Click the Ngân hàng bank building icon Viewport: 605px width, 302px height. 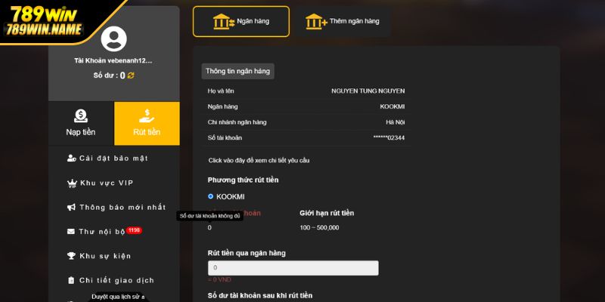(x=224, y=22)
